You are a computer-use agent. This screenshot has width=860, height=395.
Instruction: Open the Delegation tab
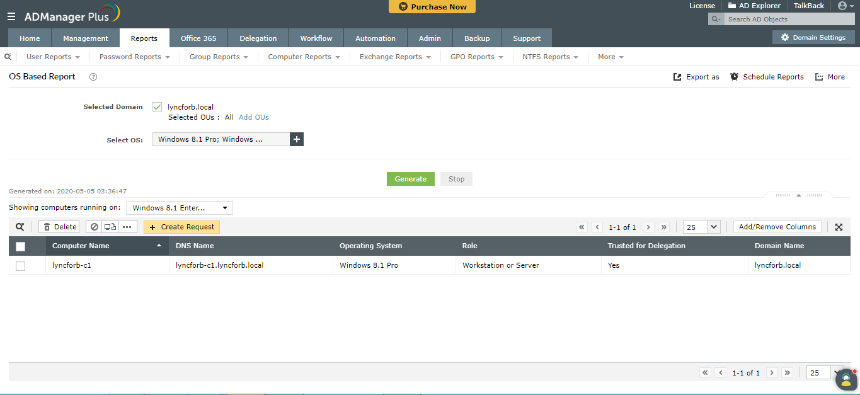[x=258, y=38]
